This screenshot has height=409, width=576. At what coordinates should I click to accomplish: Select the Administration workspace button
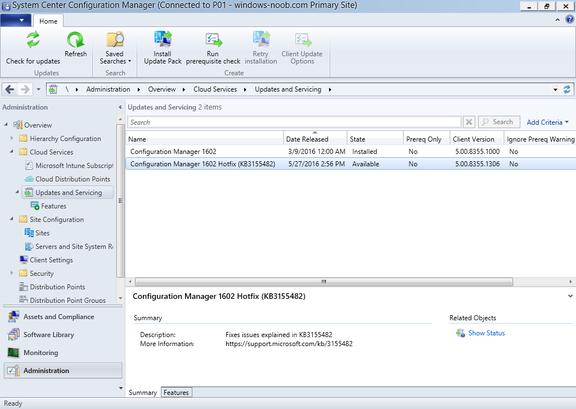tap(62, 371)
